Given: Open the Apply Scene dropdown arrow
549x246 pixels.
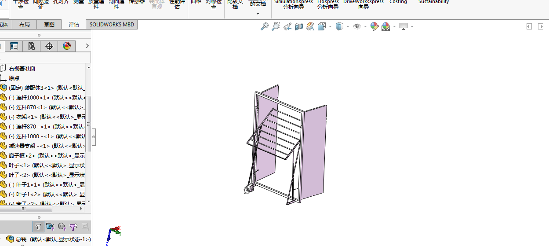Looking at the screenshot, I should point(394,27).
